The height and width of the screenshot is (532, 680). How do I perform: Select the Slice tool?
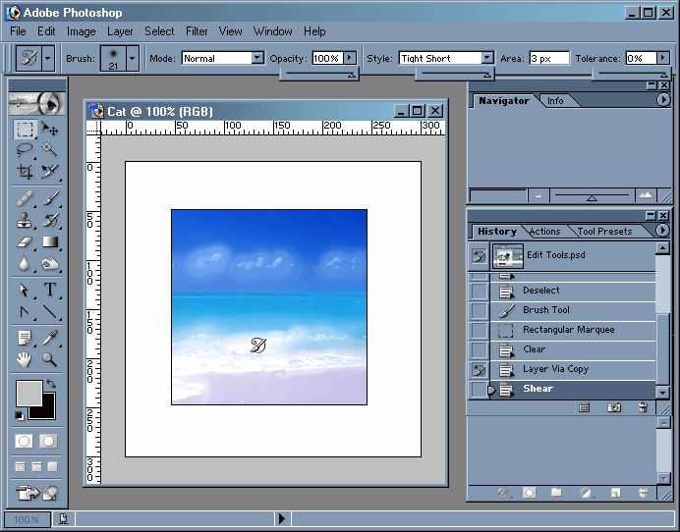[50, 172]
